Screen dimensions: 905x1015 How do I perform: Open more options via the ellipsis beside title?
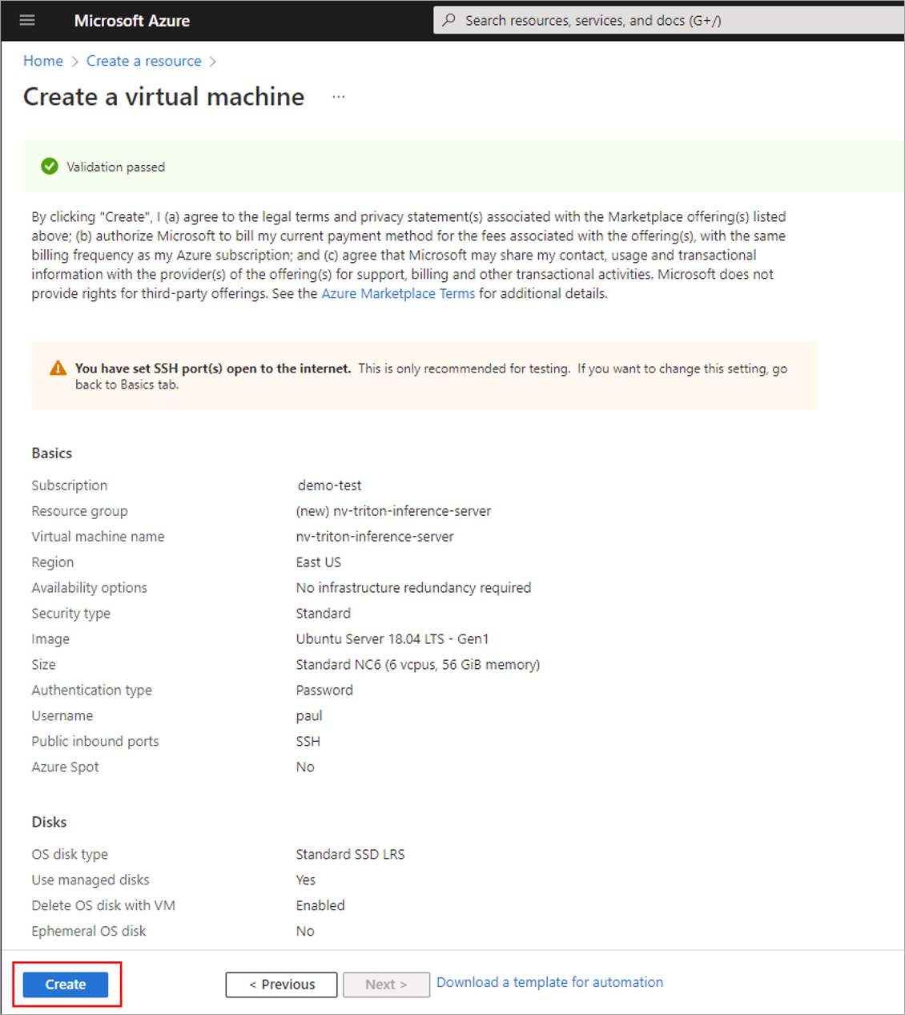click(338, 95)
